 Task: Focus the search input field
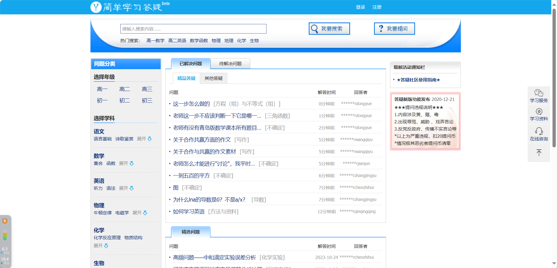(x=193, y=29)
